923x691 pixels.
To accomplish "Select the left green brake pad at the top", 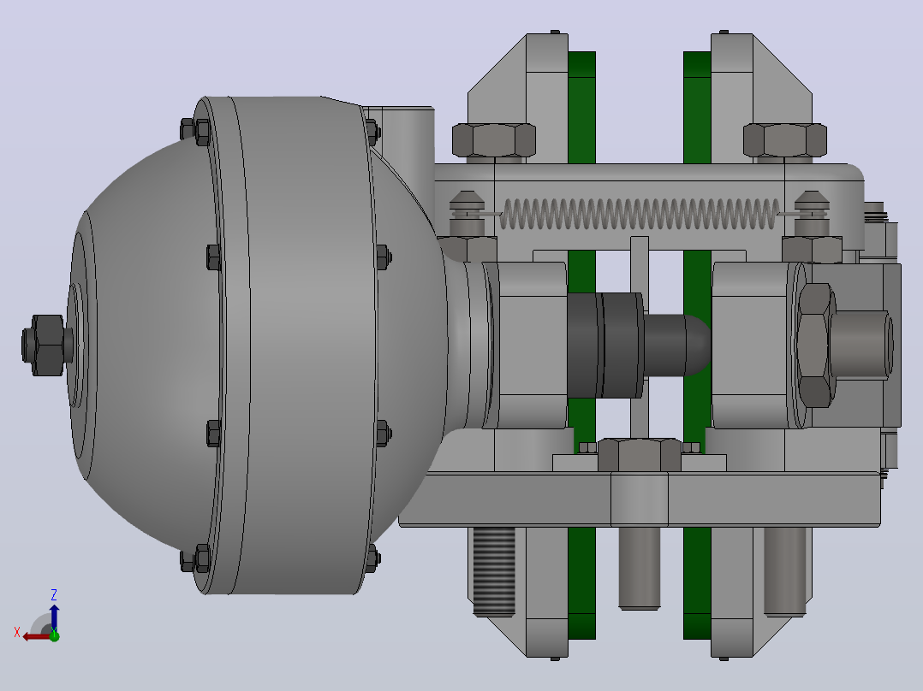I will [x=581, y=107].
